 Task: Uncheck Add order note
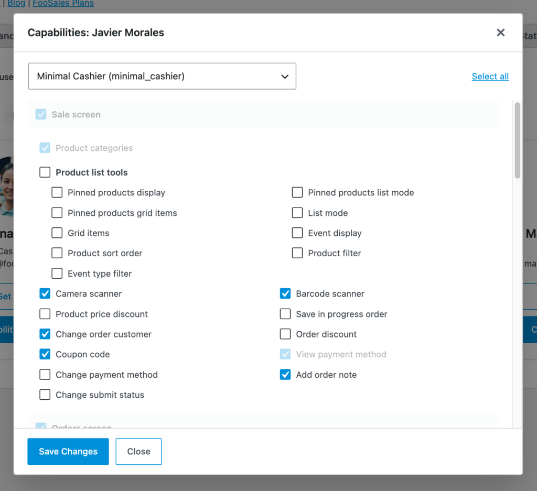(x=285, y=375)
